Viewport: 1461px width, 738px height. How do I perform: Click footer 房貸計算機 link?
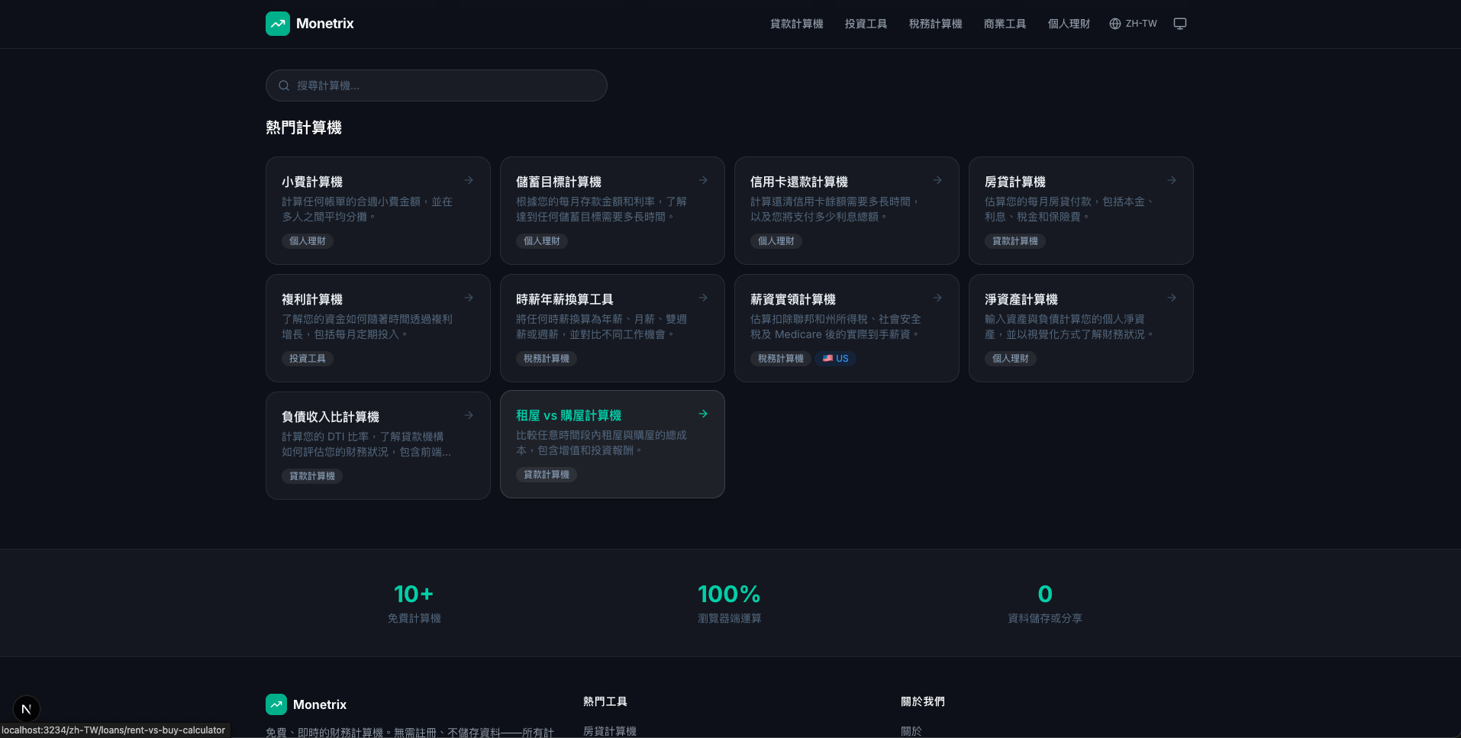(610, 731)
